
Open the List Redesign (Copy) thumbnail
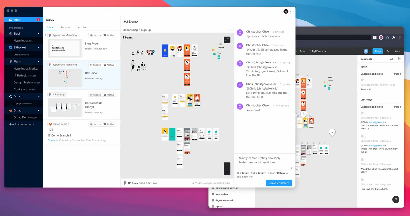[x=65, y=108]
